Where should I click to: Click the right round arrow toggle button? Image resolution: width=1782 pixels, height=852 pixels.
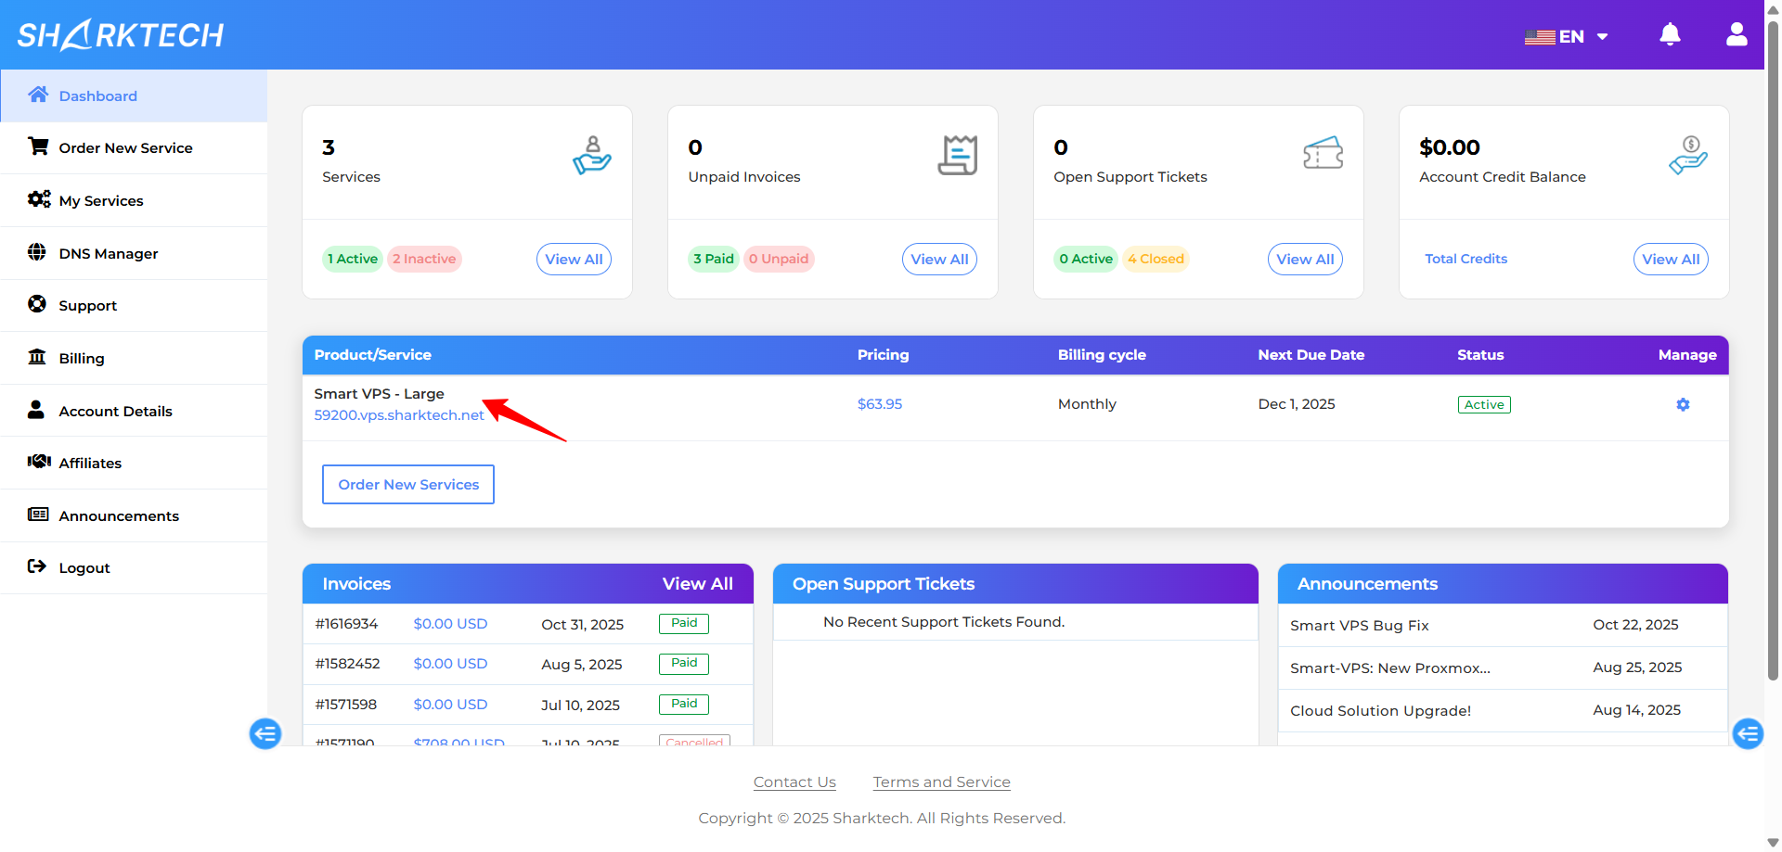coord(1748,734)
